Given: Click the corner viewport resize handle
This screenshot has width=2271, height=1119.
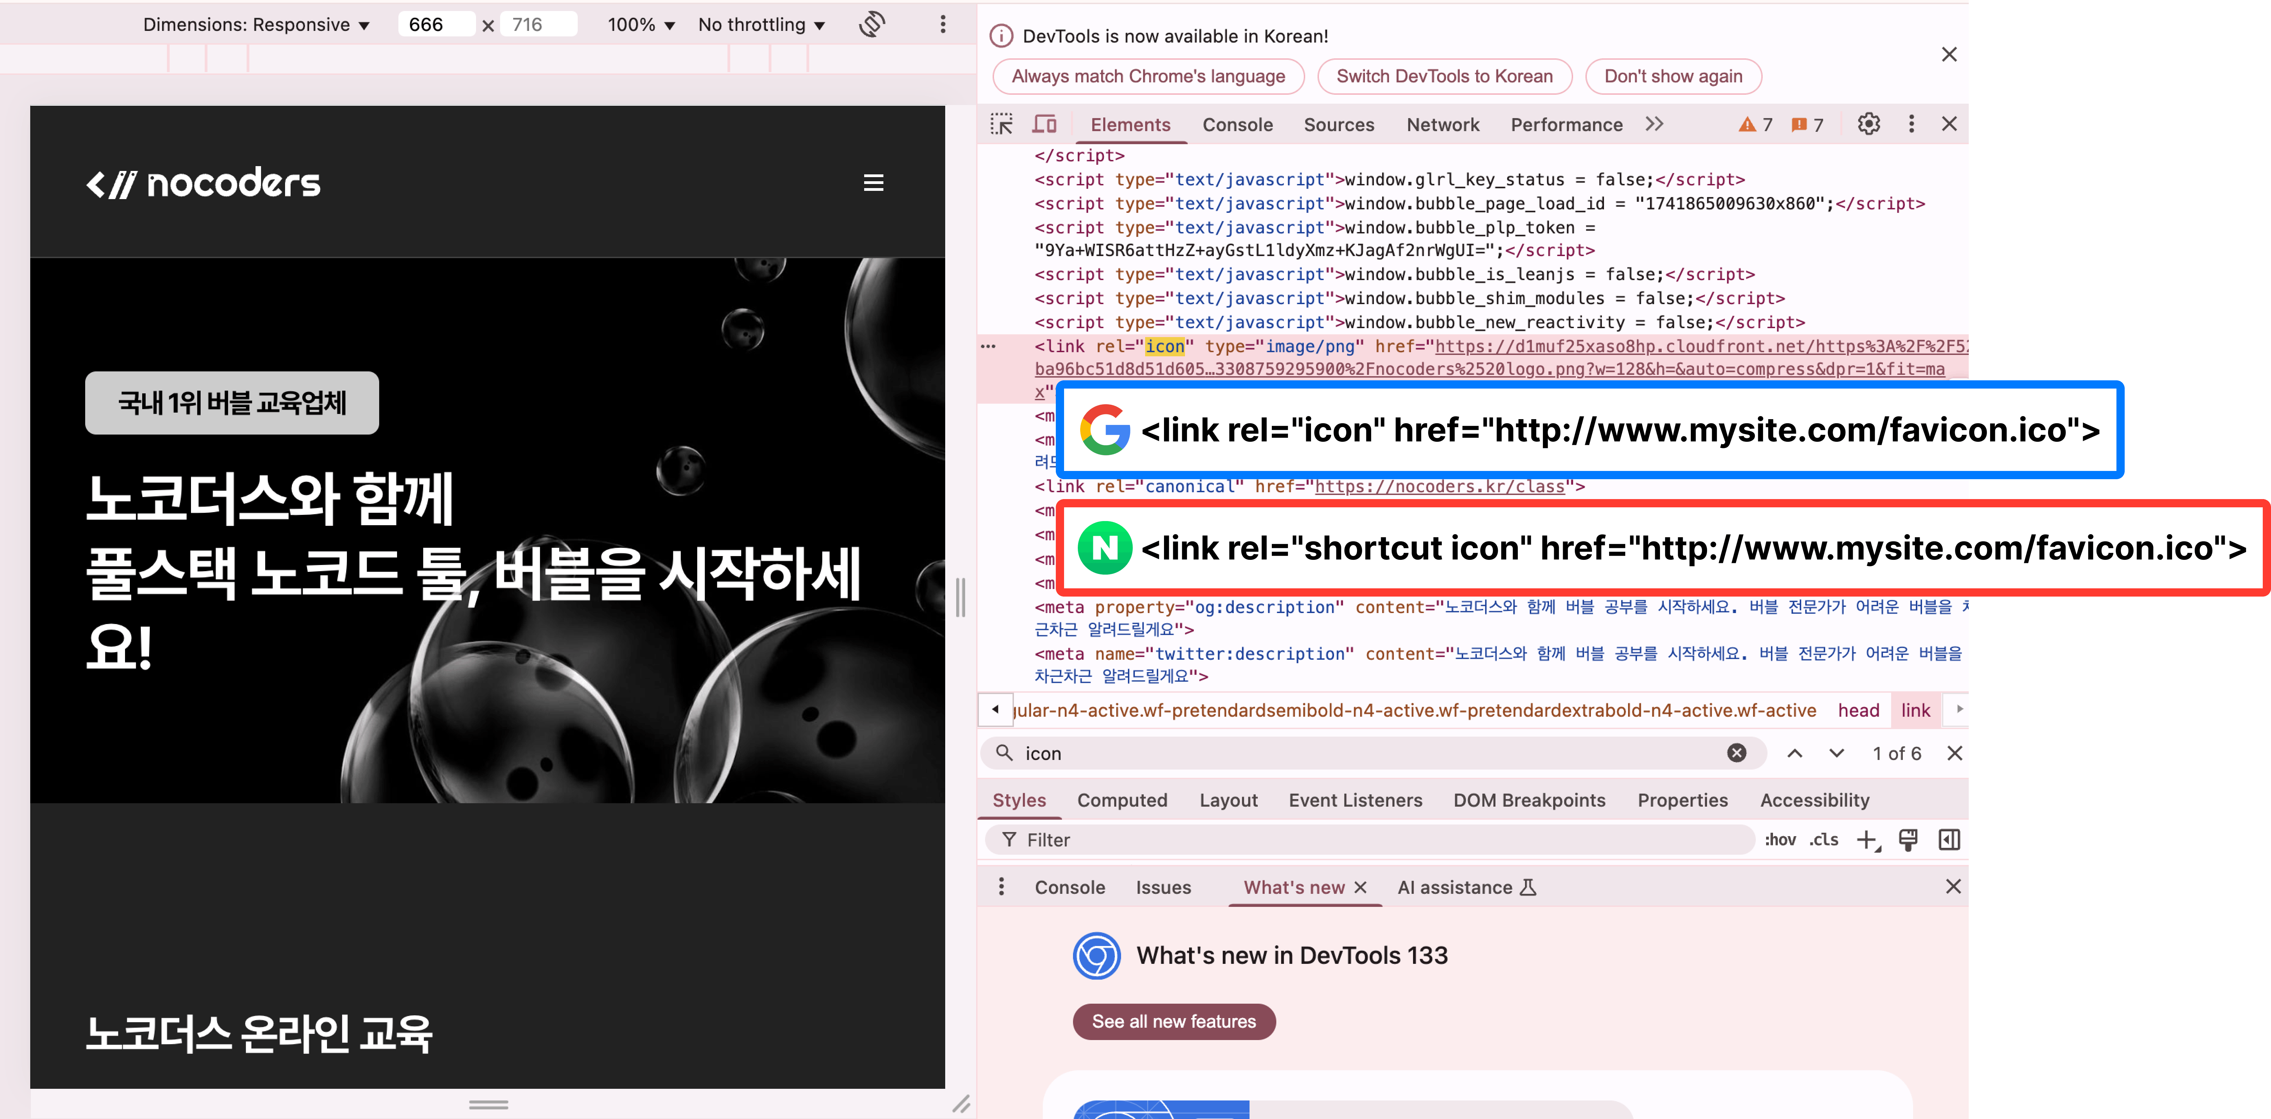Looking at the screenshot, I should point(961,1104).
